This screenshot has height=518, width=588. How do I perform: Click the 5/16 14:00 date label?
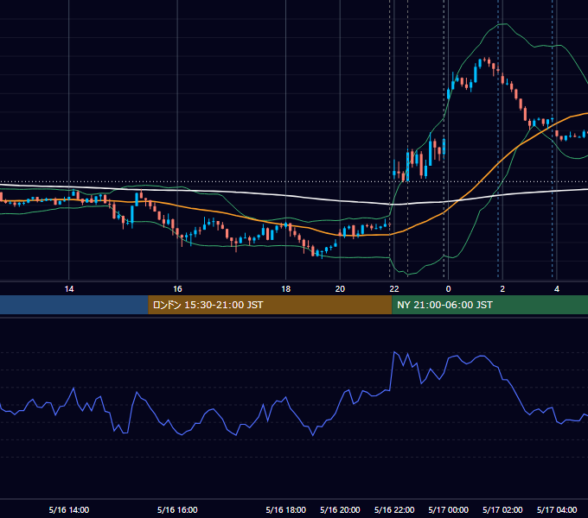[69, 509]
